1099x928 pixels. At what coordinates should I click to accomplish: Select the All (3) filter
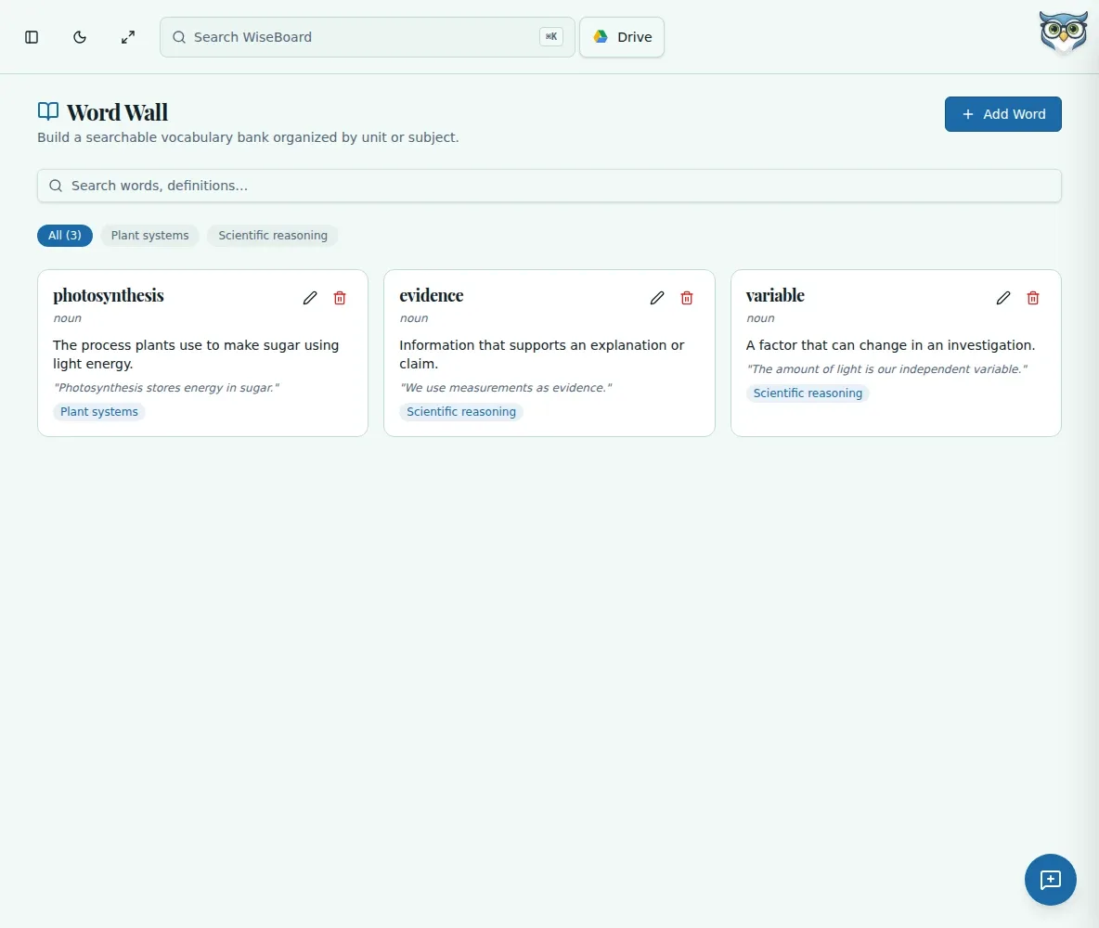(64, 236)
